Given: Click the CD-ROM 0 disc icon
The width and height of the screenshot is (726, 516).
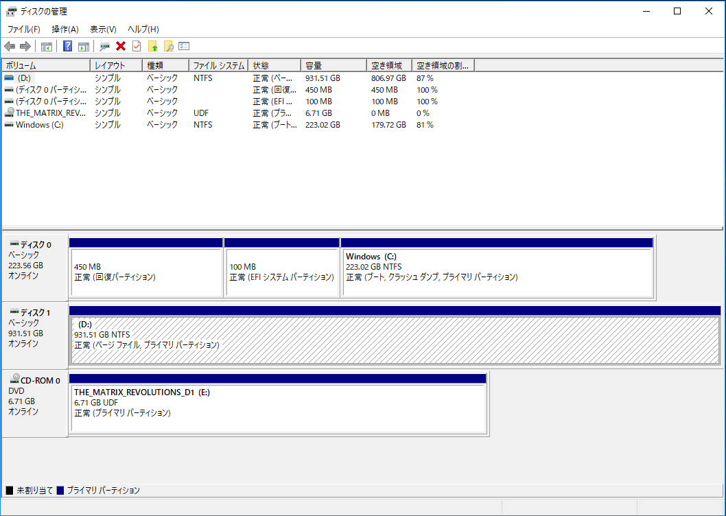Looking at the screenshot, I should click(x=15, y=379).
